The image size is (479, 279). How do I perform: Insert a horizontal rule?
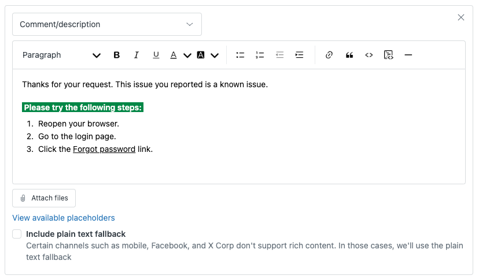408,55
